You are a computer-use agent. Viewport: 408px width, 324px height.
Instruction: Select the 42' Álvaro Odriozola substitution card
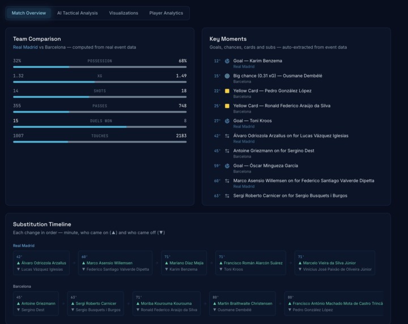tap(41, 263)
